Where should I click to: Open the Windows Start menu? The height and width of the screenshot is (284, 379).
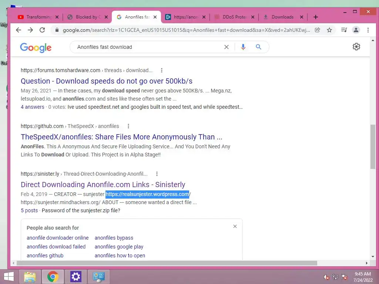[9, 277]
